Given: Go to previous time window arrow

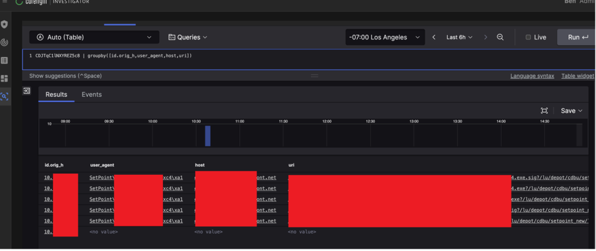Looking at the screenshot, I should click(x=434, y=37).
